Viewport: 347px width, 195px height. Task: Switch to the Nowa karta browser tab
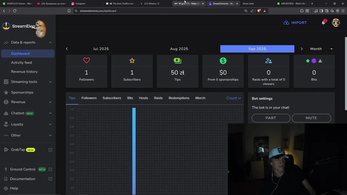[x=248, y=4]
